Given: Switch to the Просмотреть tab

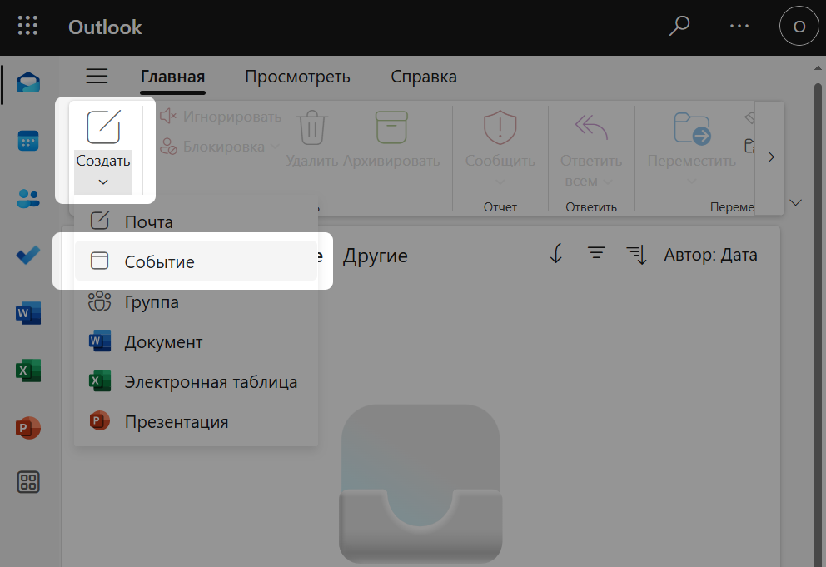Looking at the screenshot, I should coord(297,77).
